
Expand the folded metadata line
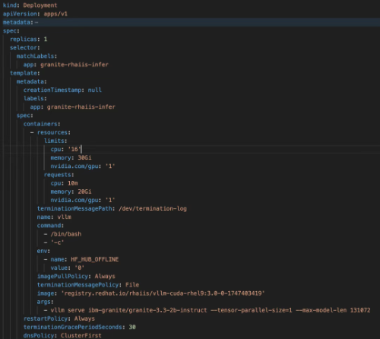coord(21,22)
